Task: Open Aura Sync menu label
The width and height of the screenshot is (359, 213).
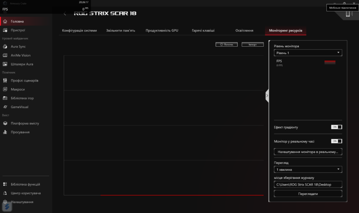Action: pyautogui.click(x=18, y=47)
